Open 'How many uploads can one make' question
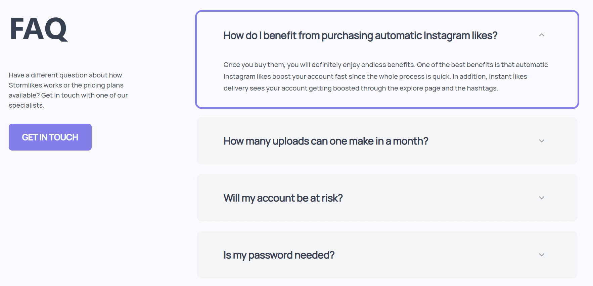 point(326,141)
